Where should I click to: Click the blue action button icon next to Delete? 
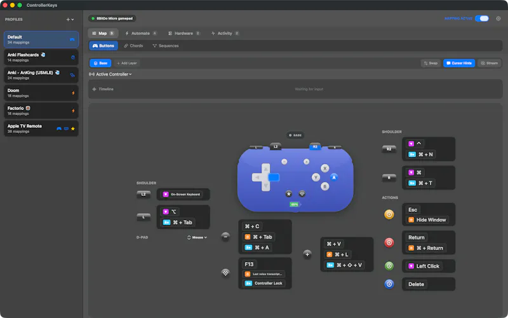pos(389,284)
